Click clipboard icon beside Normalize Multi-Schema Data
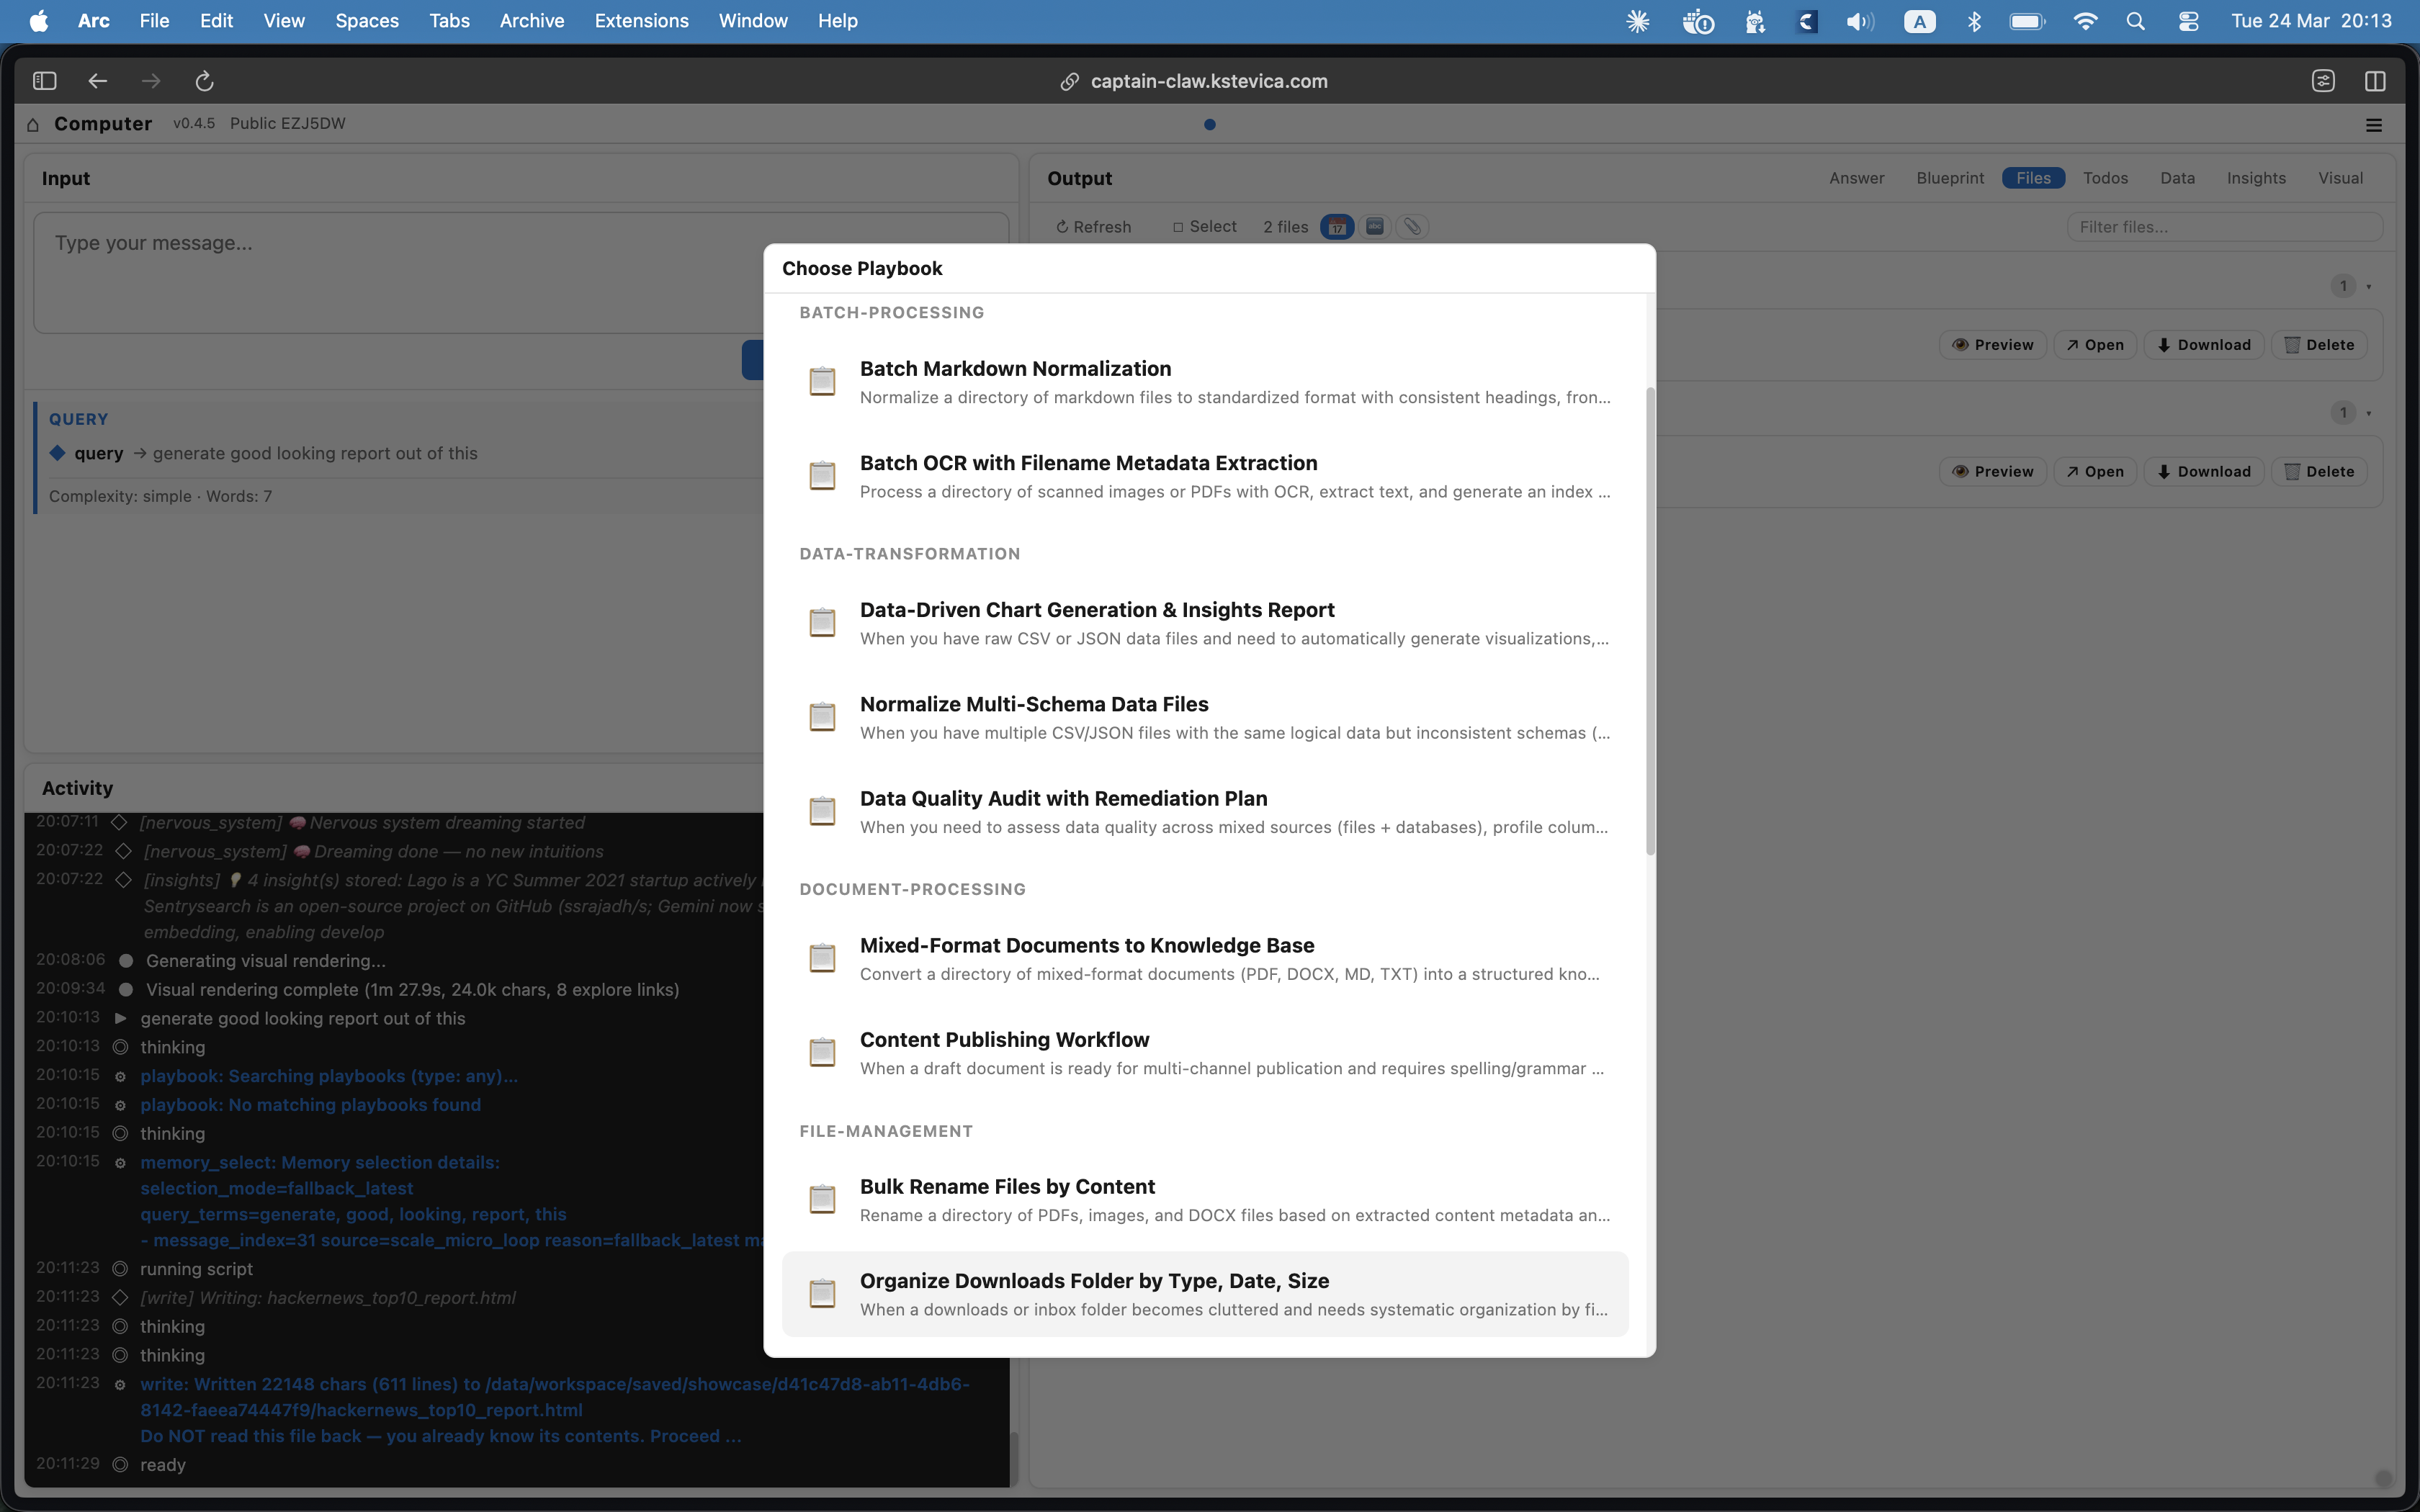 (822, 716)
